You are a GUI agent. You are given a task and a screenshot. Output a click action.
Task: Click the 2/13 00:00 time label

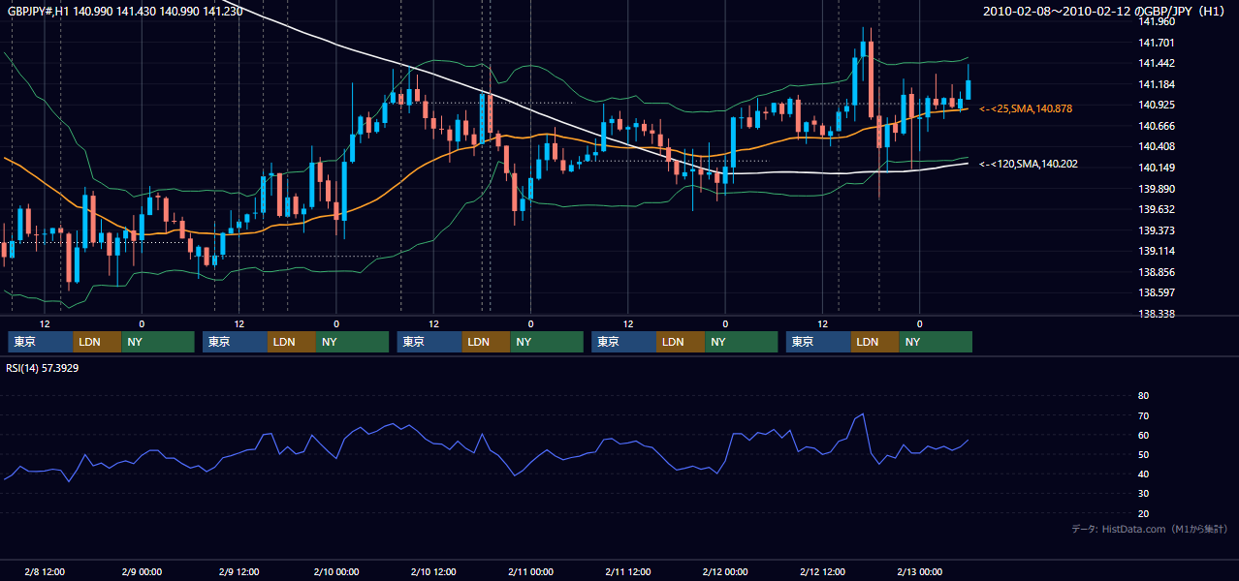pyautogui.click(x=919, y=571)
